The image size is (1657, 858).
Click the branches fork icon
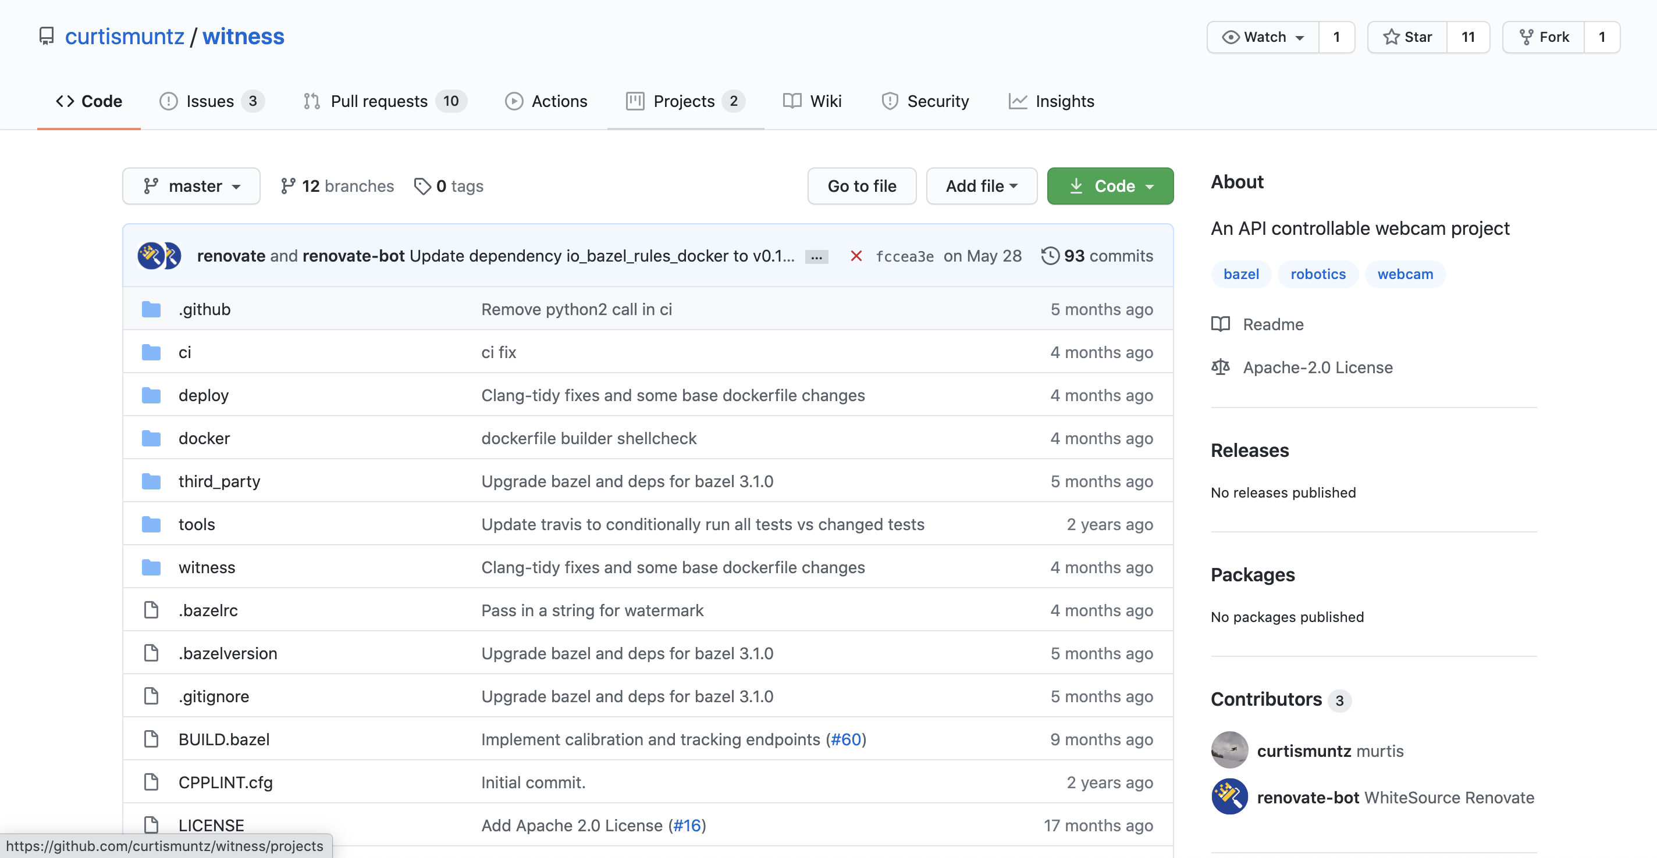(x=287, y=187)
